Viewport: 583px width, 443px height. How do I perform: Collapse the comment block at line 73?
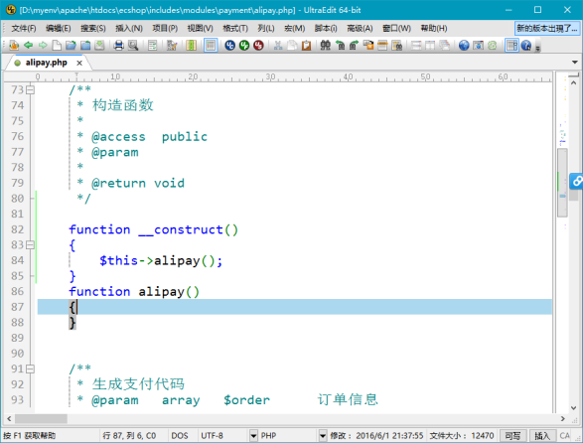pos(31,89)
